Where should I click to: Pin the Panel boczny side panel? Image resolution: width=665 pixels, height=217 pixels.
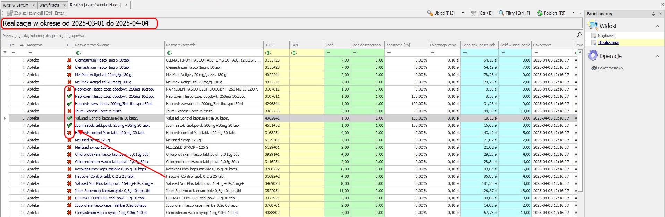click(653, 14)
